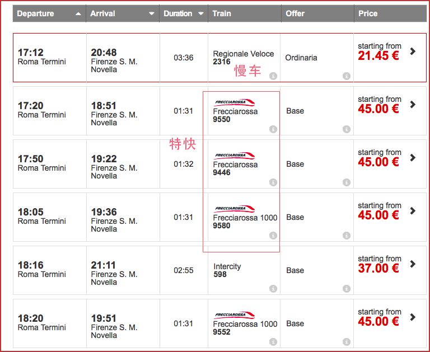Click the Price column header
This screenshot has width=430, height=352.
368,13
